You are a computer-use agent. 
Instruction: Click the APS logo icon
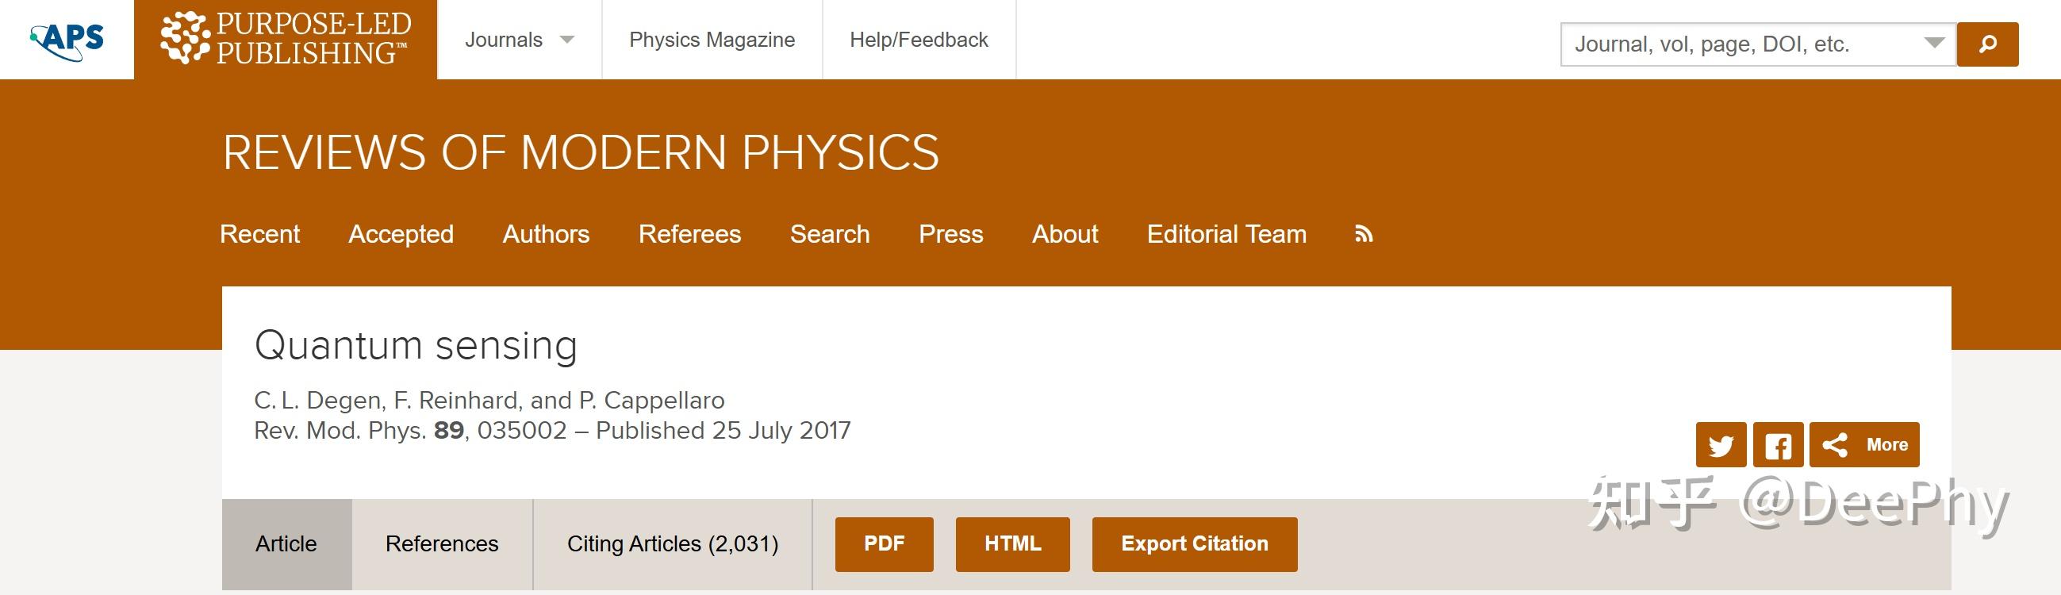[67, 40]
